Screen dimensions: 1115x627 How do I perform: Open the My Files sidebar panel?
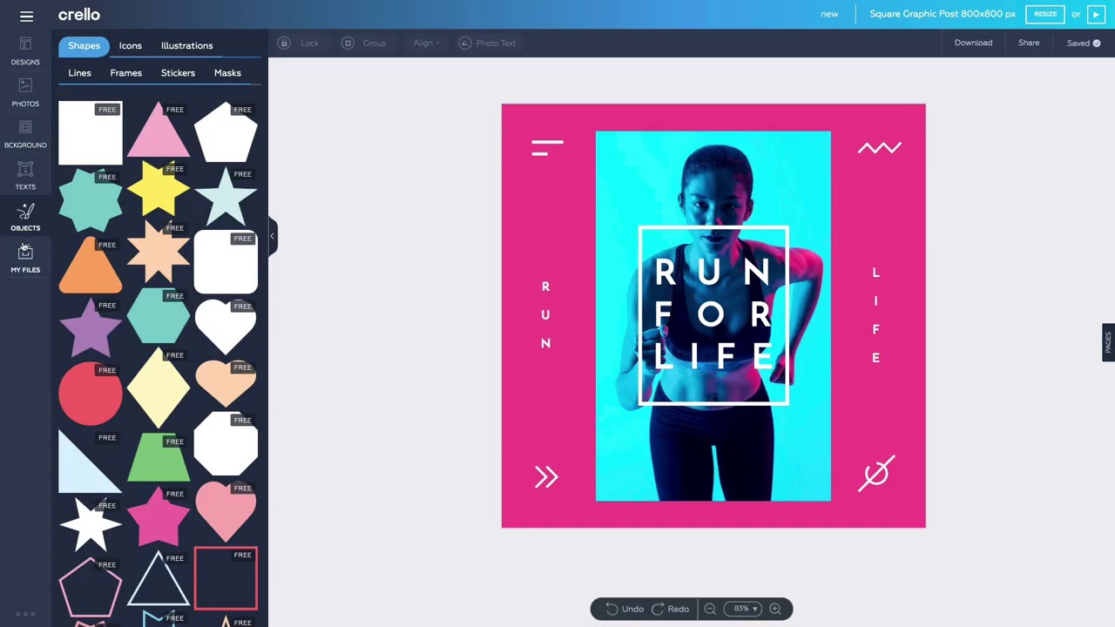pyautogui.click(x=25, y=259)
